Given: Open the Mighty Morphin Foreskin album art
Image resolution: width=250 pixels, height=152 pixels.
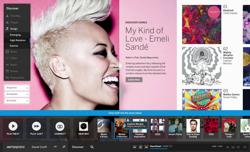Looking at the screenshot, I should click(x=202, y=66).
